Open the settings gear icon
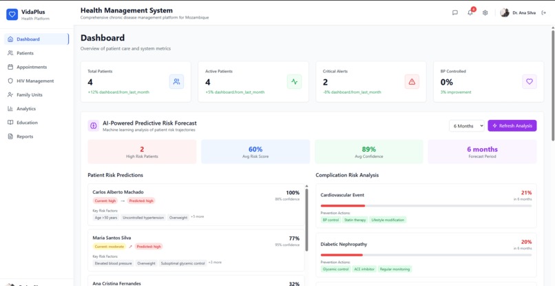Viewport: 555px width, 286px height. (485, 13)
